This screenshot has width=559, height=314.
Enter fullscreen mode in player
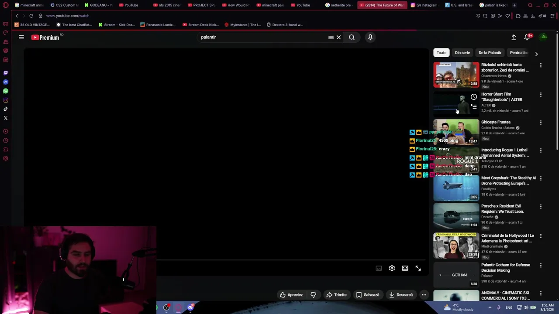(x=418, y=268)
